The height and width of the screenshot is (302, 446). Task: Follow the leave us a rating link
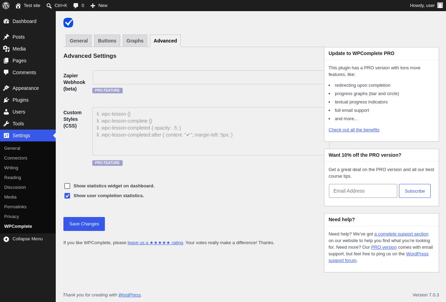[x=155, y=243]
